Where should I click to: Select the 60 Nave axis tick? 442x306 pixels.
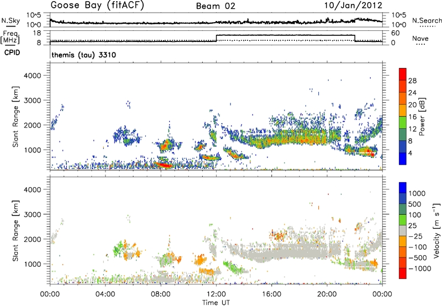point(396,33)
